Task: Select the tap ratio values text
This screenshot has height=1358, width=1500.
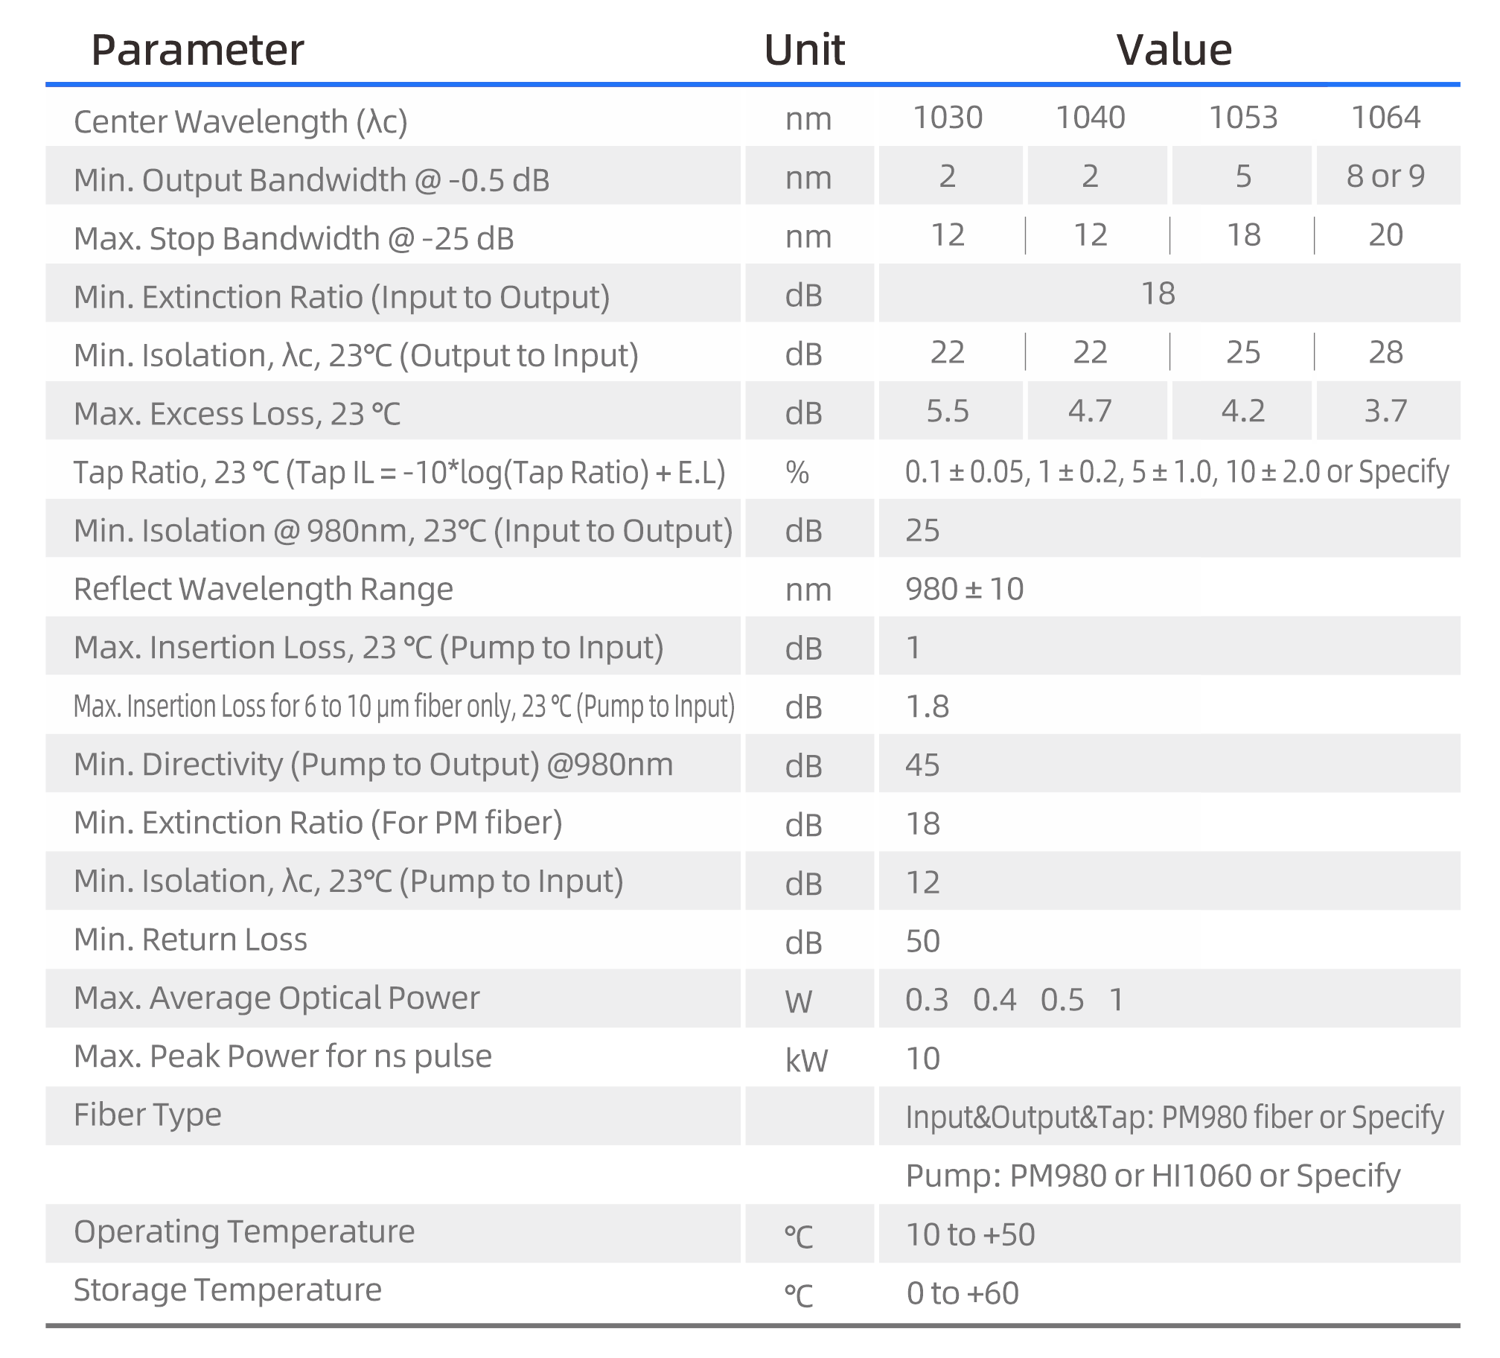Action: click(1176, 472)
